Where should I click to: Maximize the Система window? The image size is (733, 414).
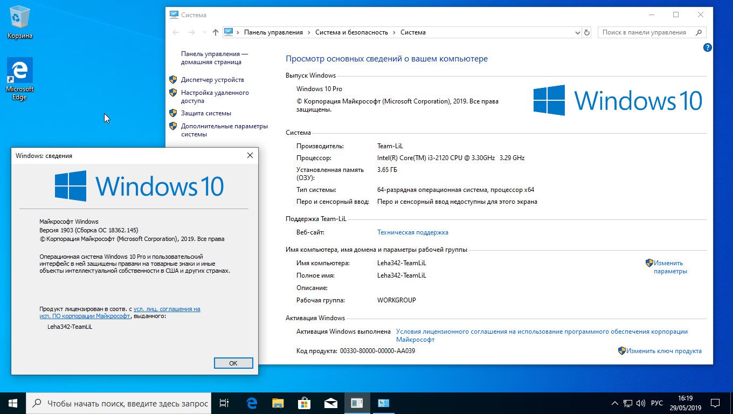click(x=676, y=15)
